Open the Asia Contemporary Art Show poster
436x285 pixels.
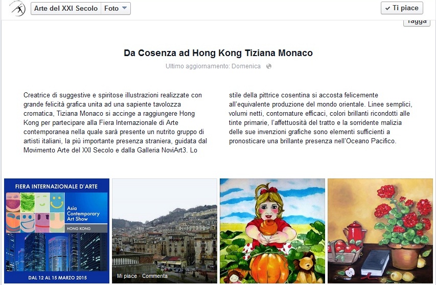pyautogui.click(x=57, y=231)
